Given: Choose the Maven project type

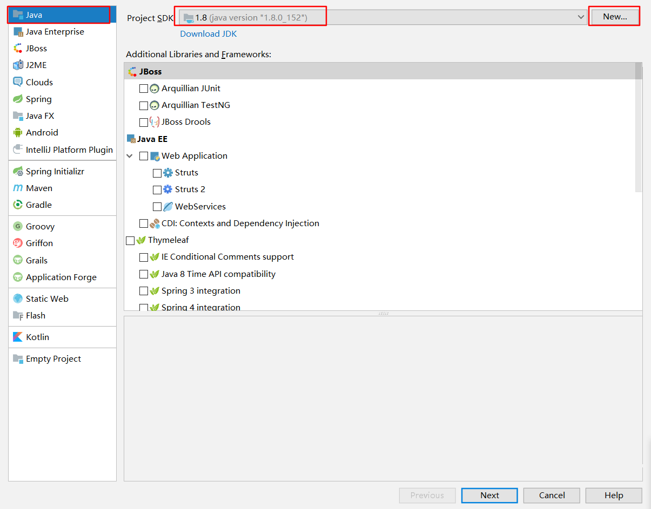Looking at the screenshot, I should (x=63, y=188).
